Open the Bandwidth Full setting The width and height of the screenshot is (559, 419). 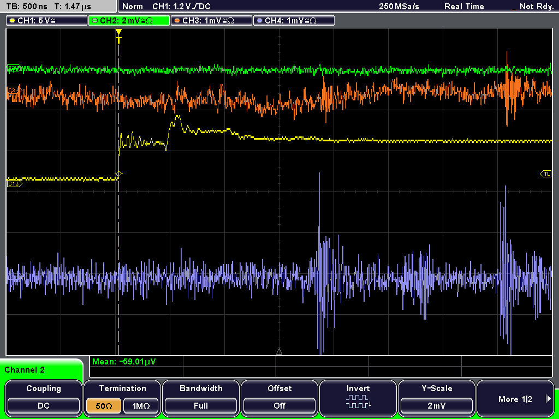[201, 397]
